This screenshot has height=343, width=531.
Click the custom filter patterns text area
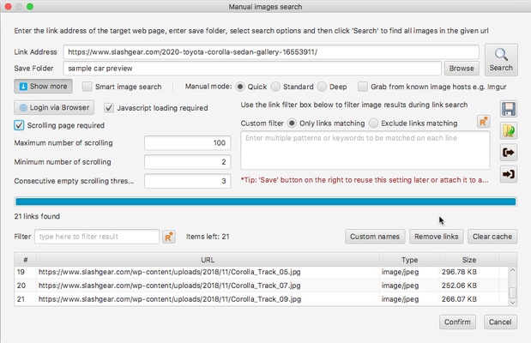click(x=365, y=150)
